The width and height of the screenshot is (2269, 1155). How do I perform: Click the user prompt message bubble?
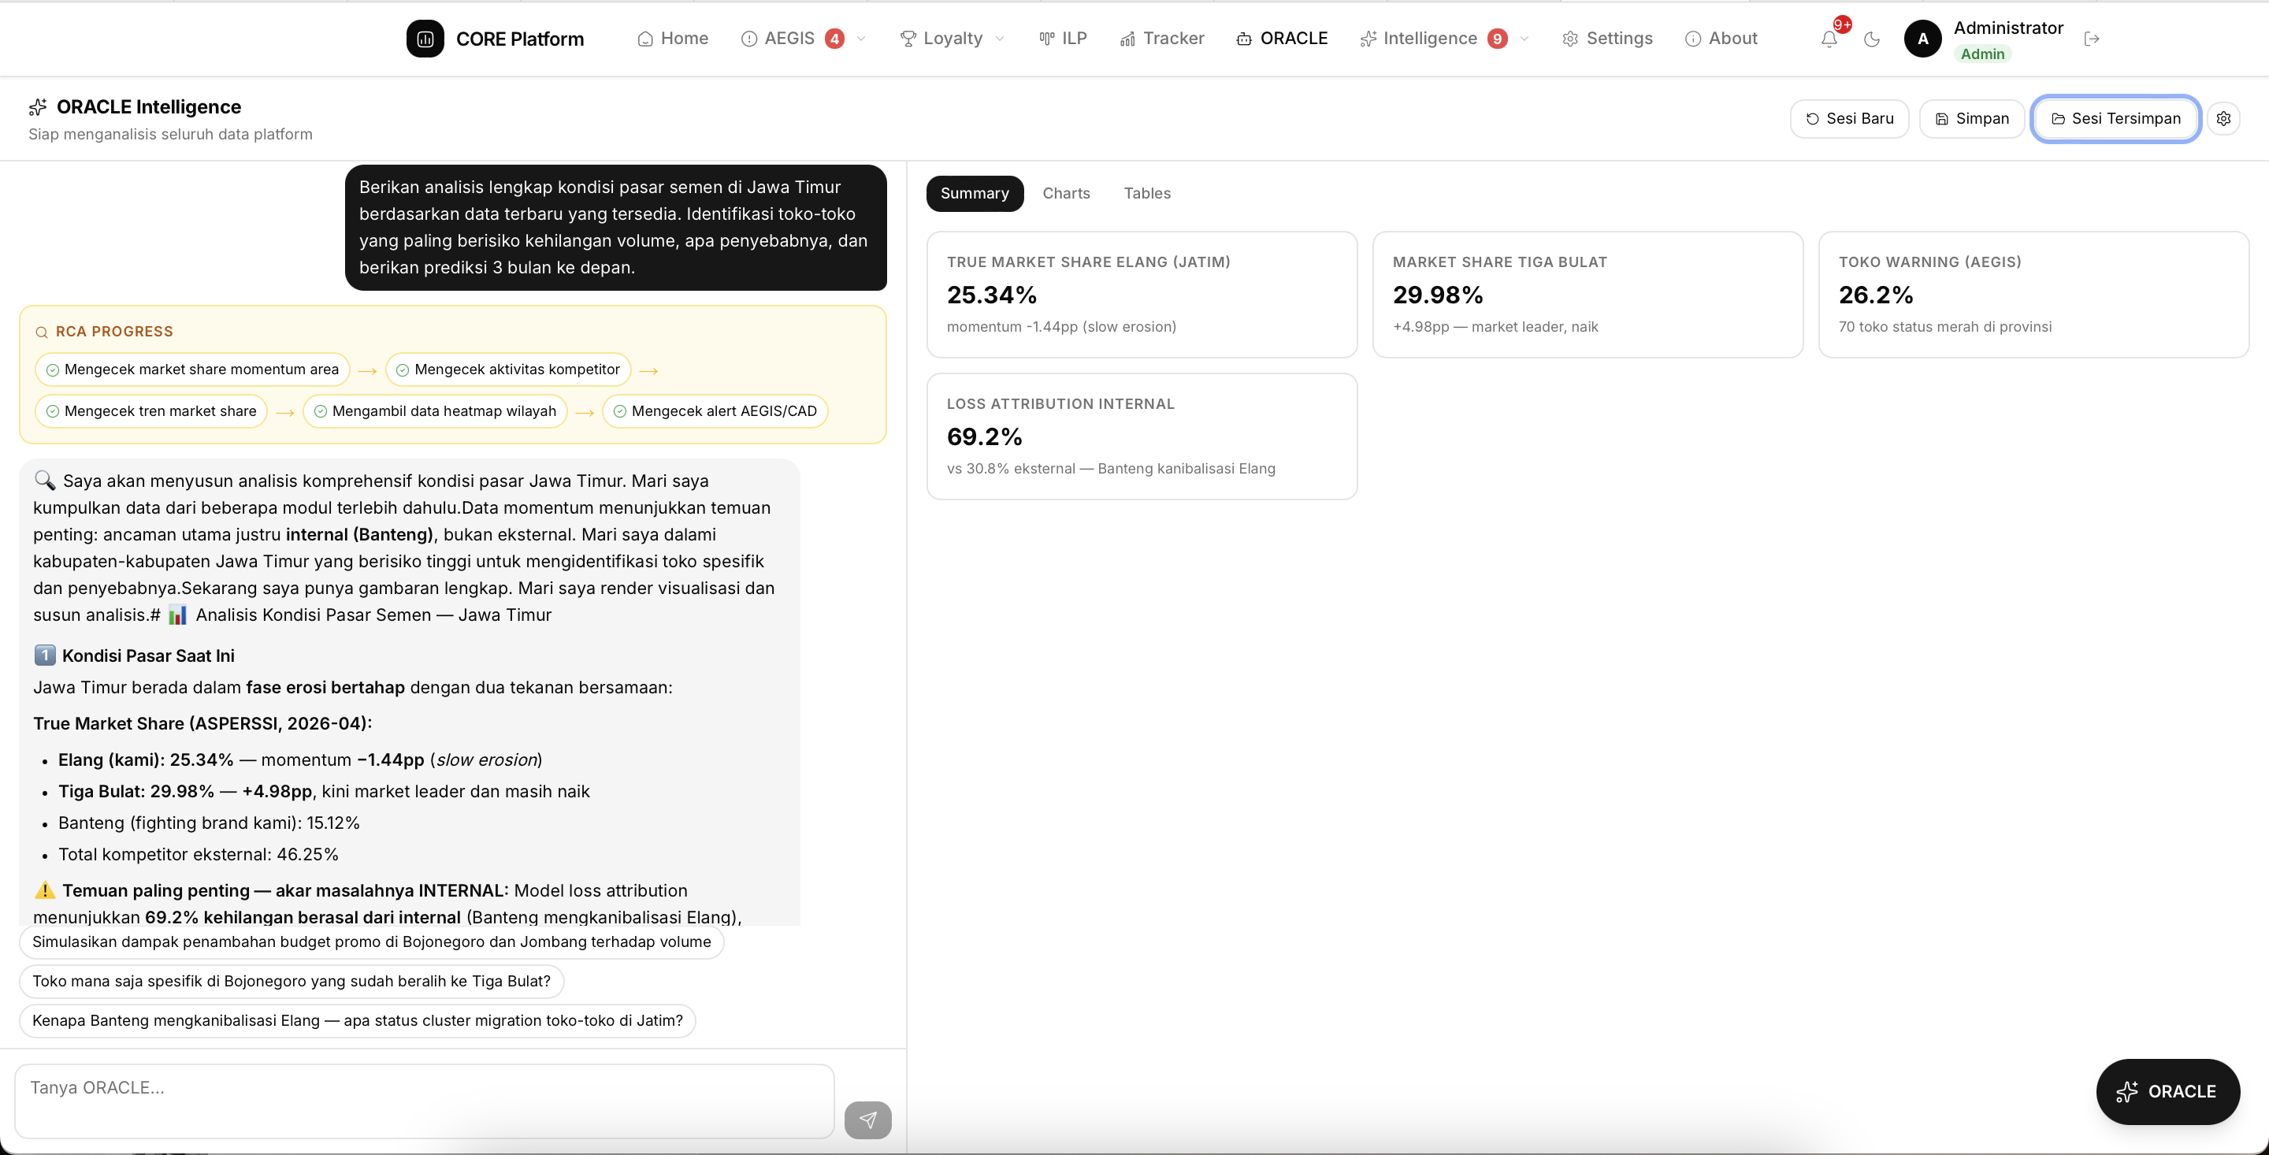(x=615, y=228)
